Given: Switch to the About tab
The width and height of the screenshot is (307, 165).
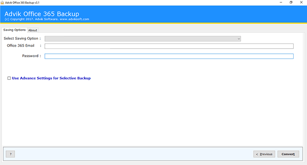Looking at the screenshot, I should (33, 30).
